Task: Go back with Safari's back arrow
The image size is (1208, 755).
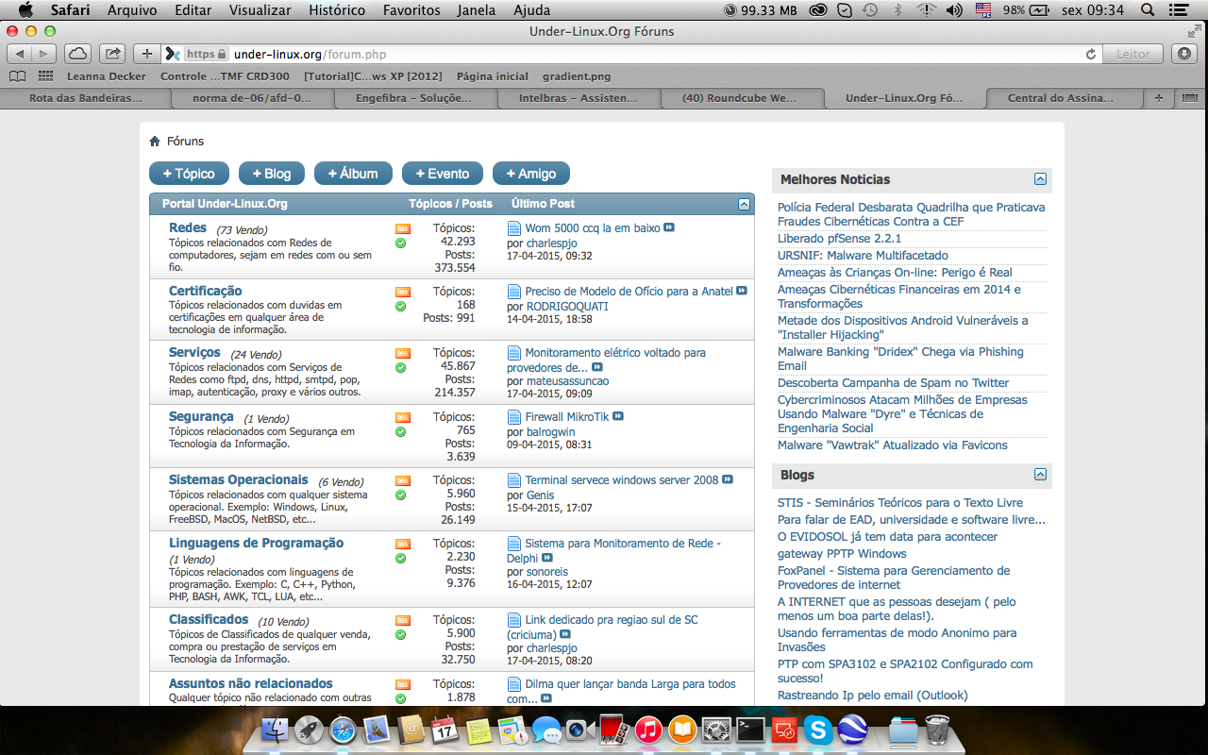Action: [x=20, y=54]
